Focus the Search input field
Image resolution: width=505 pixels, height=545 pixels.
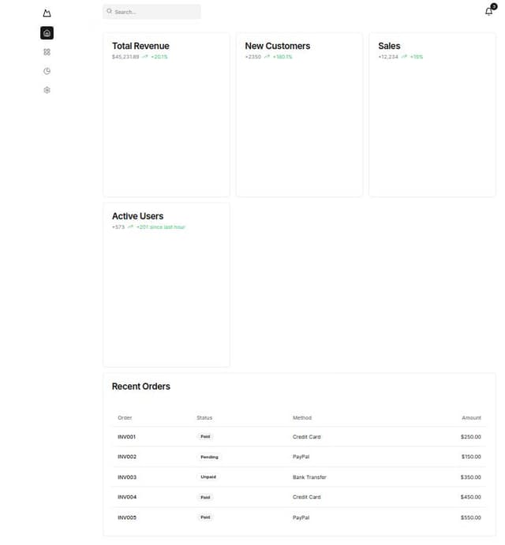pyautogui.click(x=151, y=12)
